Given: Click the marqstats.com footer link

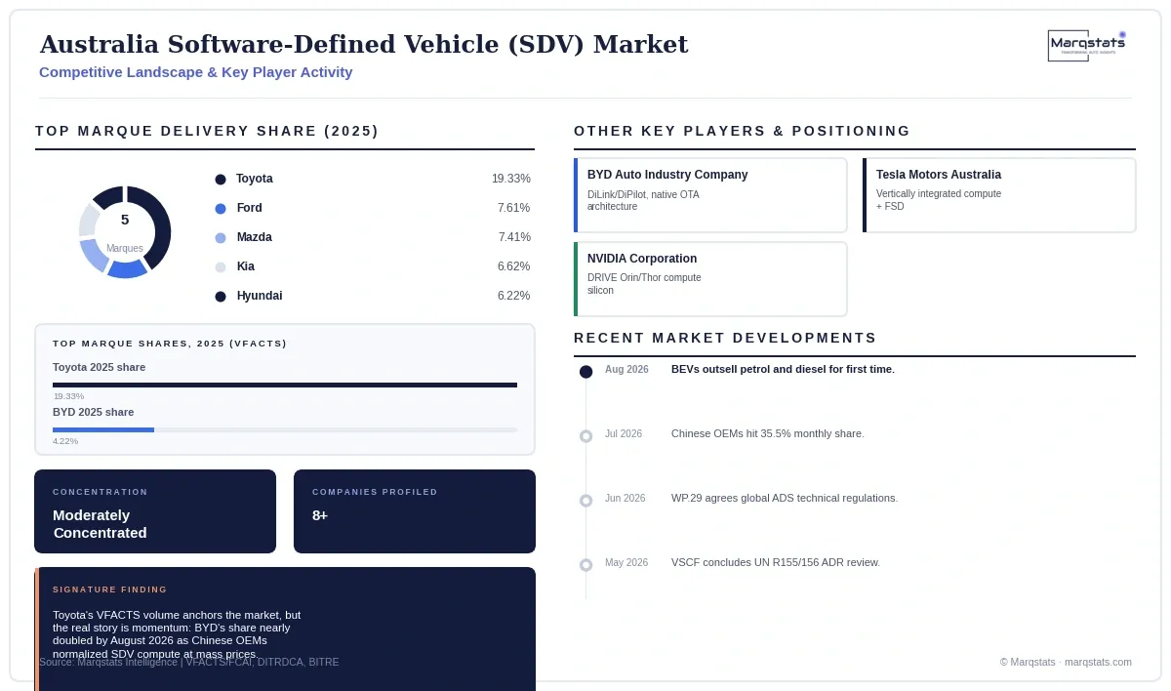Looking at the screenshot, I should pos(1098,662).
